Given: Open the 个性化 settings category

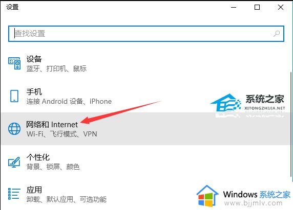Looking at the screenshot, I should (x=145, y=161).
